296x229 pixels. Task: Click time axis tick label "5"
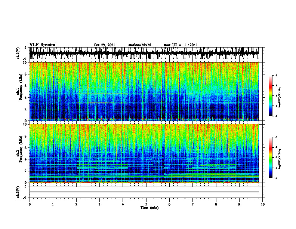coord(146,204)
